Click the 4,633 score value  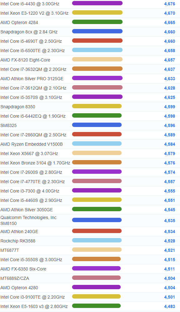(170, 79)
